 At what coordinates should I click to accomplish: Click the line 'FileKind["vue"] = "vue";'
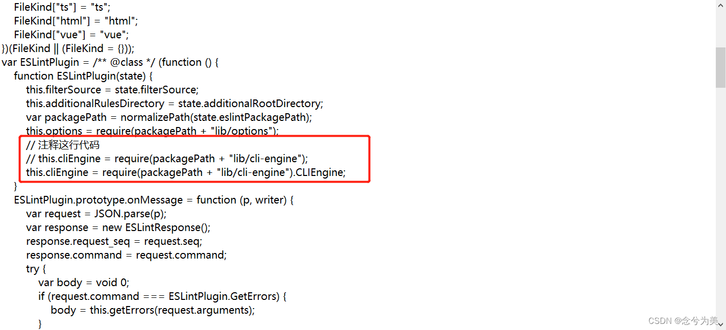71,35
